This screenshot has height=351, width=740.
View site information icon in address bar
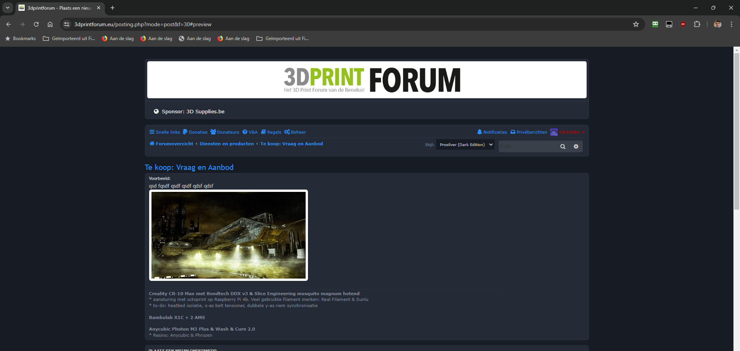[67, 24]
